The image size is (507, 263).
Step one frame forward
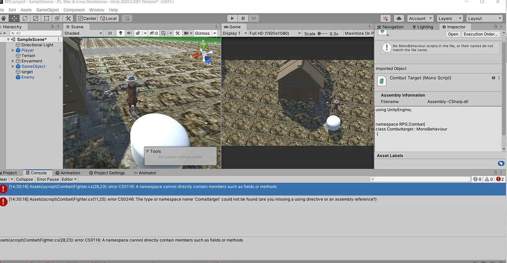(x=254, y=18)
